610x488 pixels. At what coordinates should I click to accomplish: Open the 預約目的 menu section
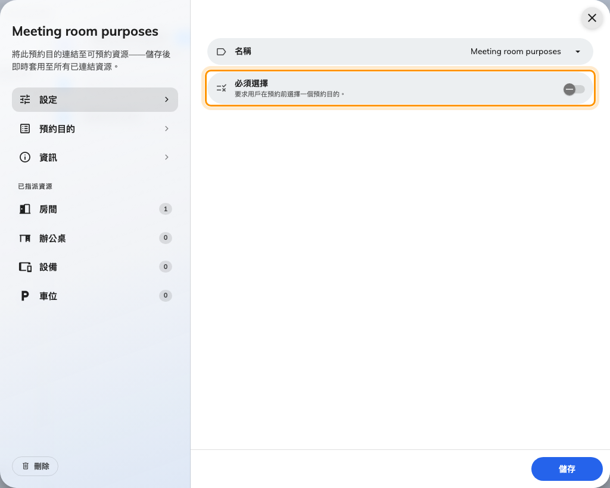[x=95, y=129]
